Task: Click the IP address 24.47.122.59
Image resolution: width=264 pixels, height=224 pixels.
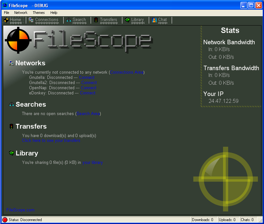Action: pos(223,101)
